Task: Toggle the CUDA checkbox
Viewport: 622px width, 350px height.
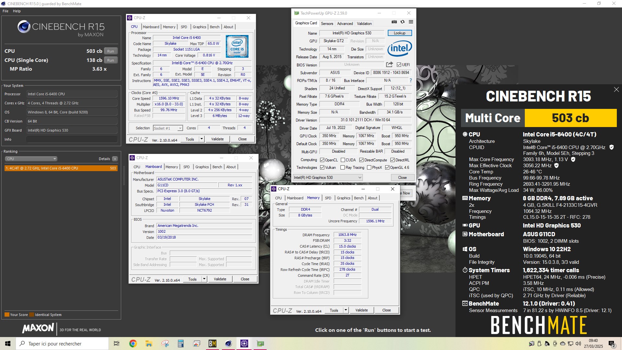Action: point(343,160)
